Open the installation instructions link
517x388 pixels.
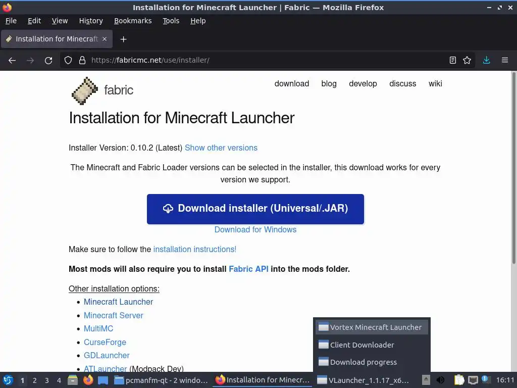point(194,250)
